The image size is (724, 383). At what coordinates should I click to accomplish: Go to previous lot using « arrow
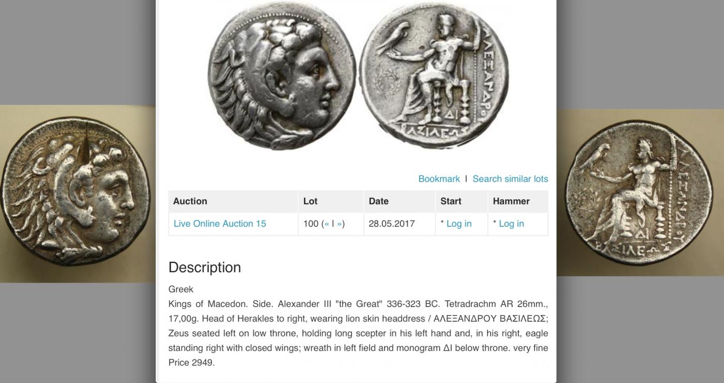[x=327, y=224]
